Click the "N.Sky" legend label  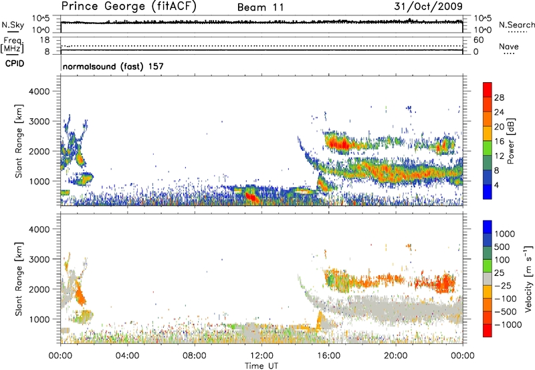pos(13,25)
